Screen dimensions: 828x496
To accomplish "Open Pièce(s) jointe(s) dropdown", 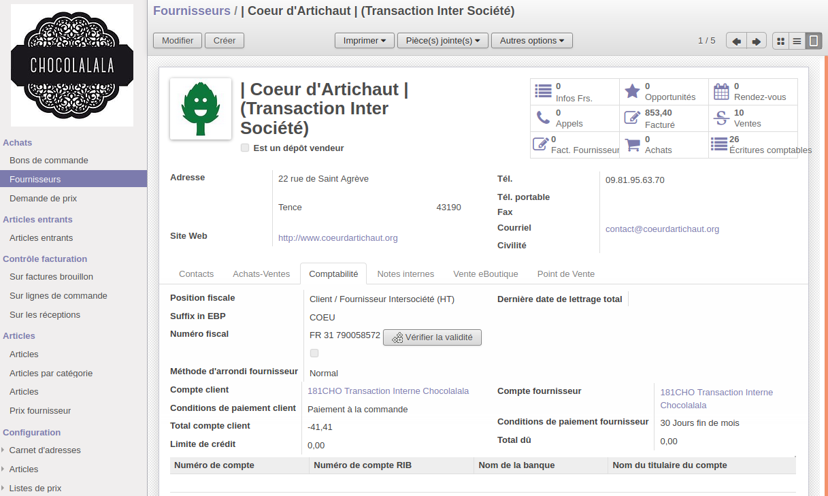I will [442, 41].
